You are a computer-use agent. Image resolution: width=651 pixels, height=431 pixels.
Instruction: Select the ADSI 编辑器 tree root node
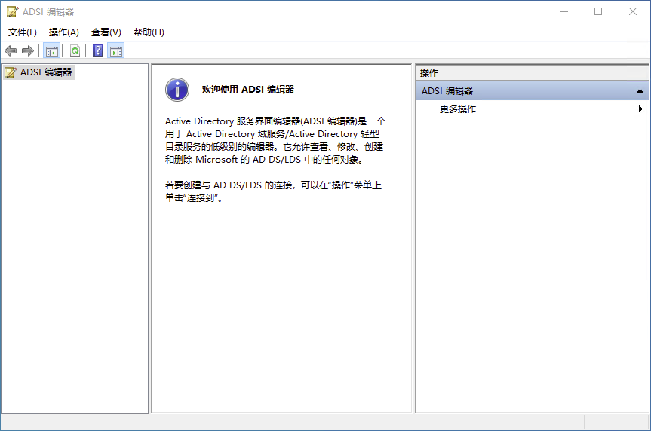pyautogui.click(x=38, y=72)
